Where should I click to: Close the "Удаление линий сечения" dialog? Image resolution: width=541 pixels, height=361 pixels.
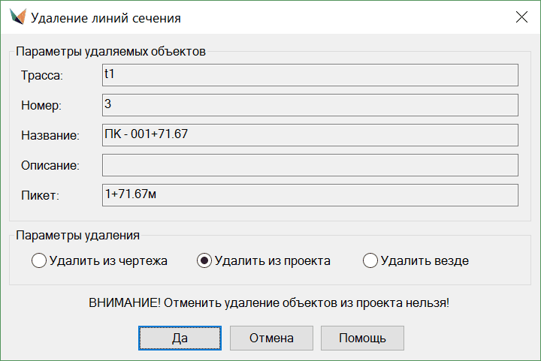pos(521,17)
